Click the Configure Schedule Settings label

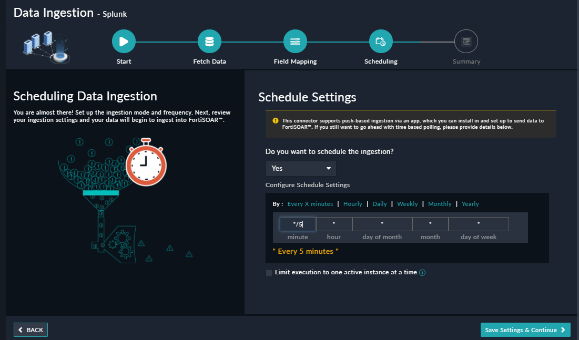click(308, 185)
